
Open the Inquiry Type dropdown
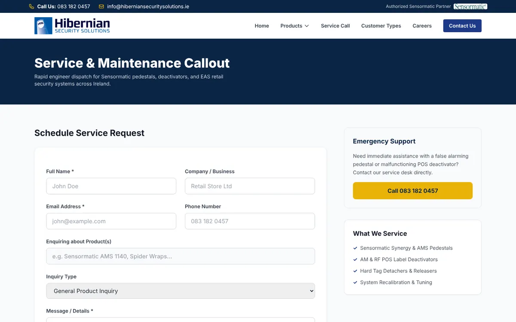coord(181,291)
